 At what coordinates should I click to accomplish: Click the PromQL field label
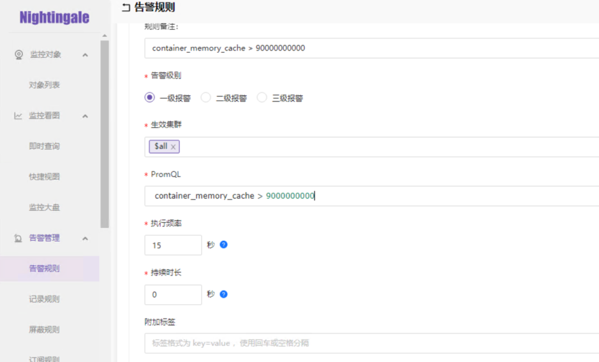165,174
